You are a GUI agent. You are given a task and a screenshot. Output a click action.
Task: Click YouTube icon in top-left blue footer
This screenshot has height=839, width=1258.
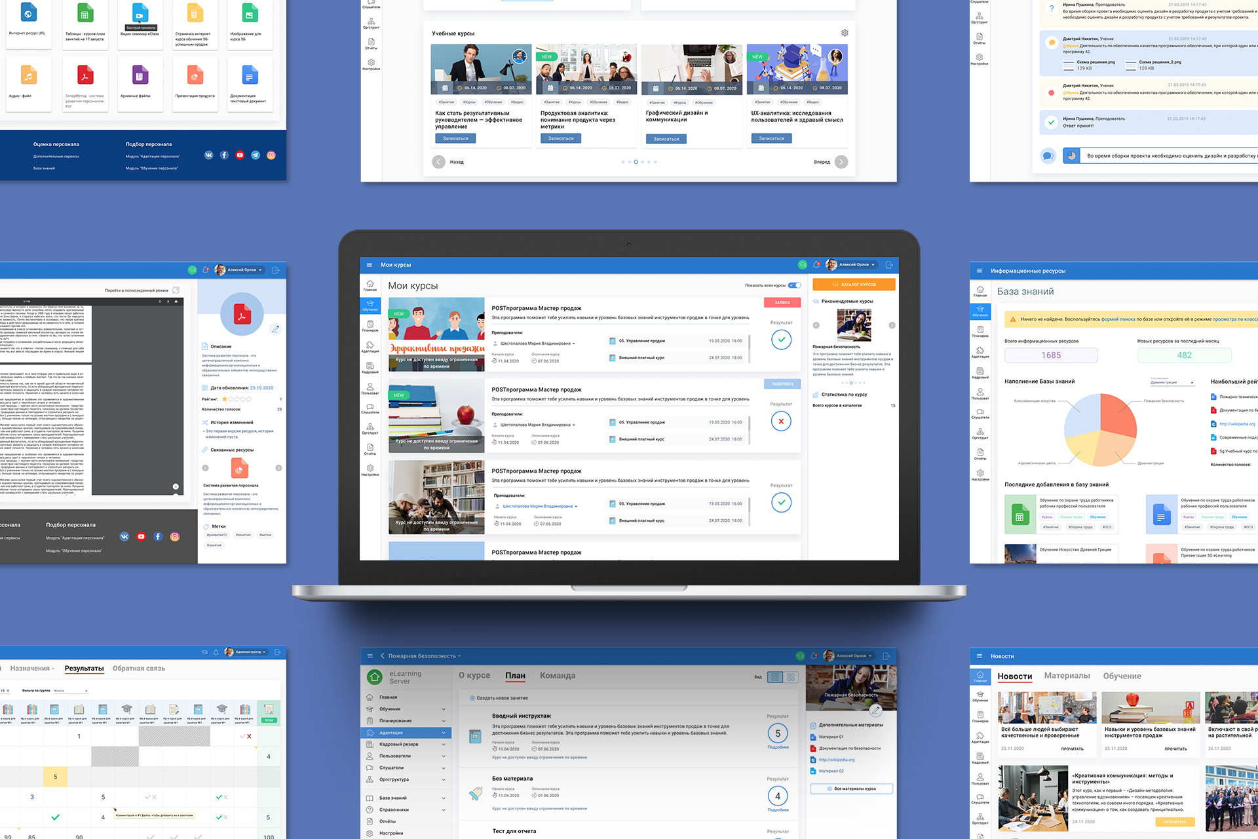point(240,155)
